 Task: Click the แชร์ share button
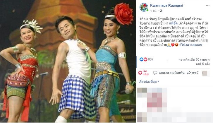point(193,73)
